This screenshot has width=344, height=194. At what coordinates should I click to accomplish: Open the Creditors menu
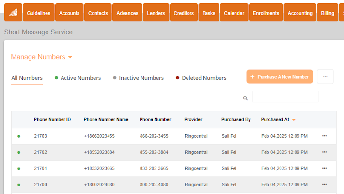[184, 13]
